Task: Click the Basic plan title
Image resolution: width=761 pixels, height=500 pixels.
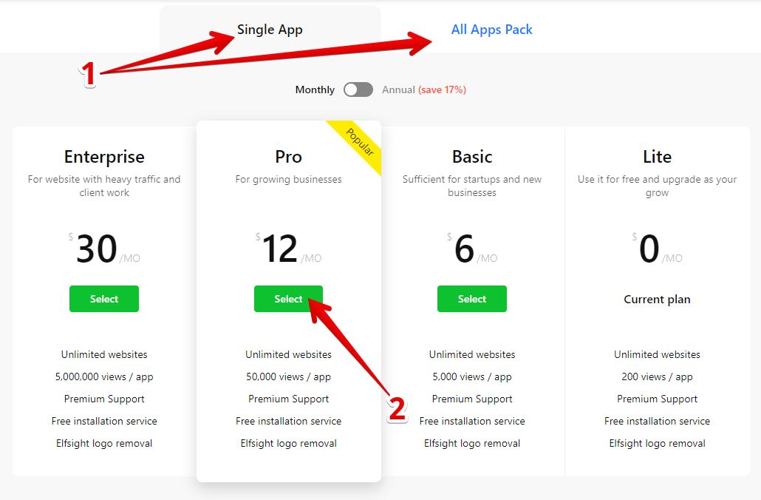Action: [471, 156]
